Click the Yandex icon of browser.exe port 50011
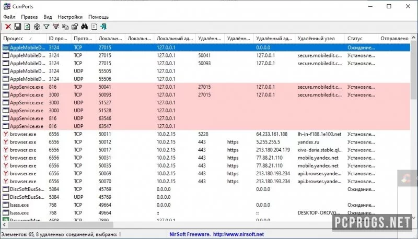 pyautogui.click(x=6, y=134)
